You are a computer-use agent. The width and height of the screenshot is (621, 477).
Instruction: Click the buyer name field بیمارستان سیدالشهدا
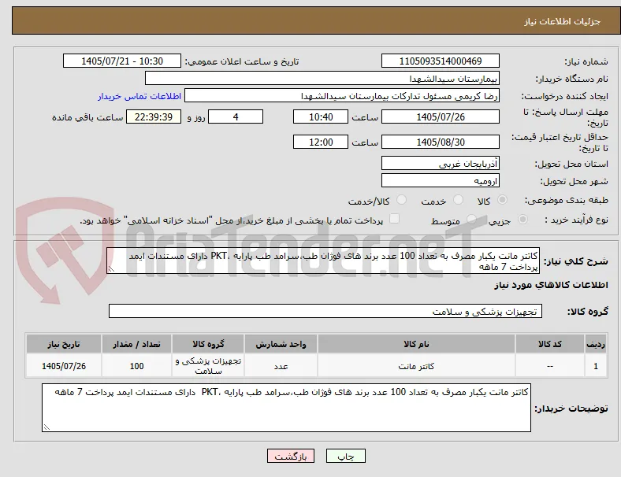[x=322, y=78]
